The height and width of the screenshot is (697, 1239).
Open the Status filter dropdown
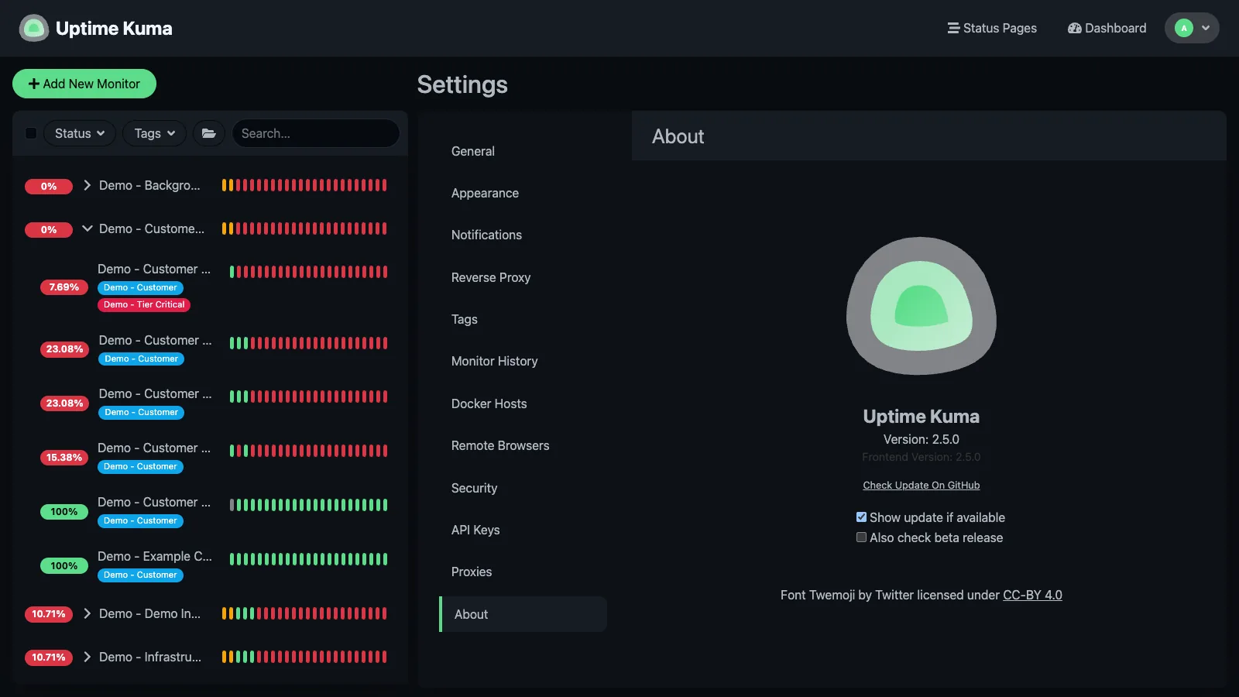[80, 133]
